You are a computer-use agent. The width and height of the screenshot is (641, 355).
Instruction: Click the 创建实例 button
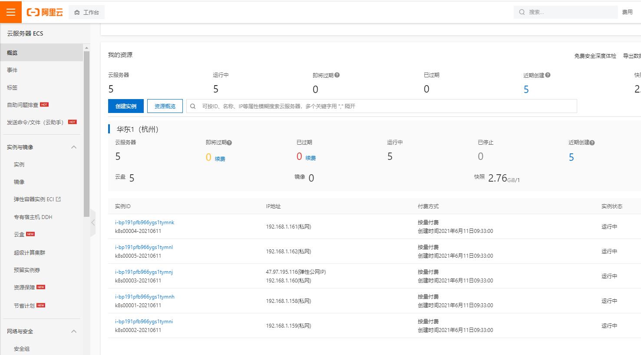(x=126, y=106)
